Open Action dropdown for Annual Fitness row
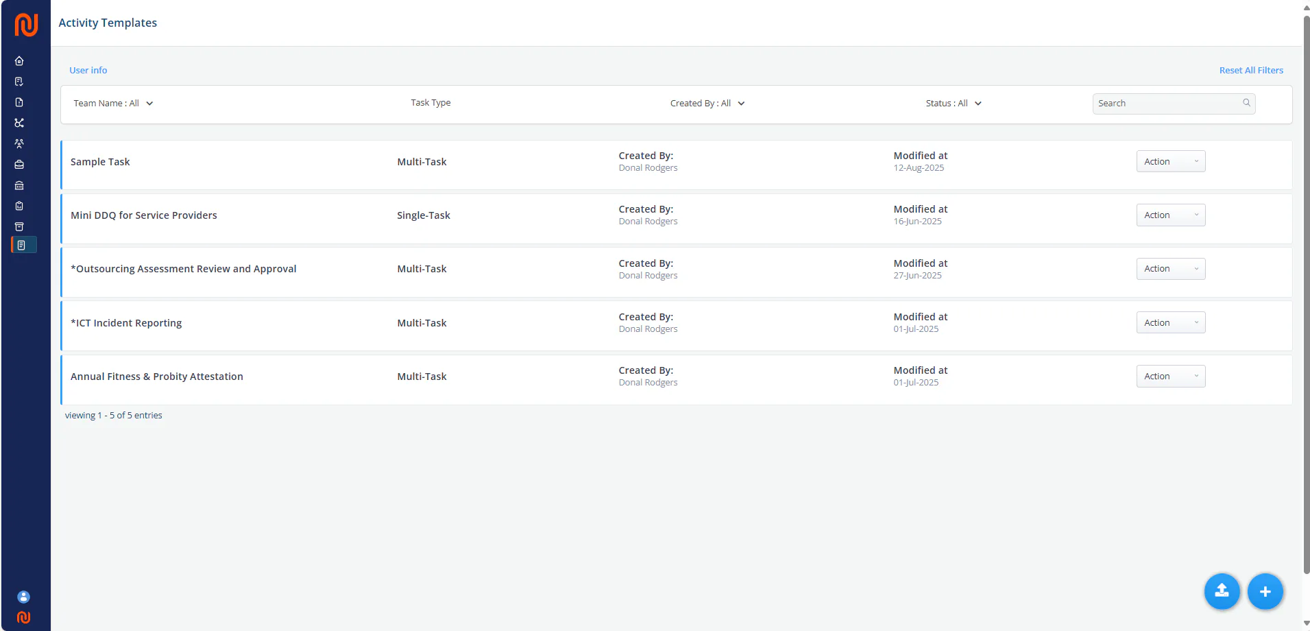The width and height of the screenshot is (1310, 631). point(1170,376)
